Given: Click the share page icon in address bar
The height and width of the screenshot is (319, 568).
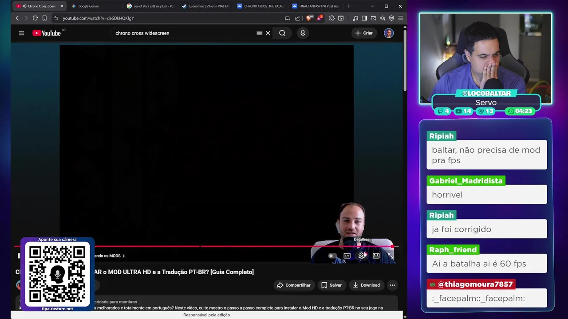Looking at the screenshot, I should (x=297, y=18).
